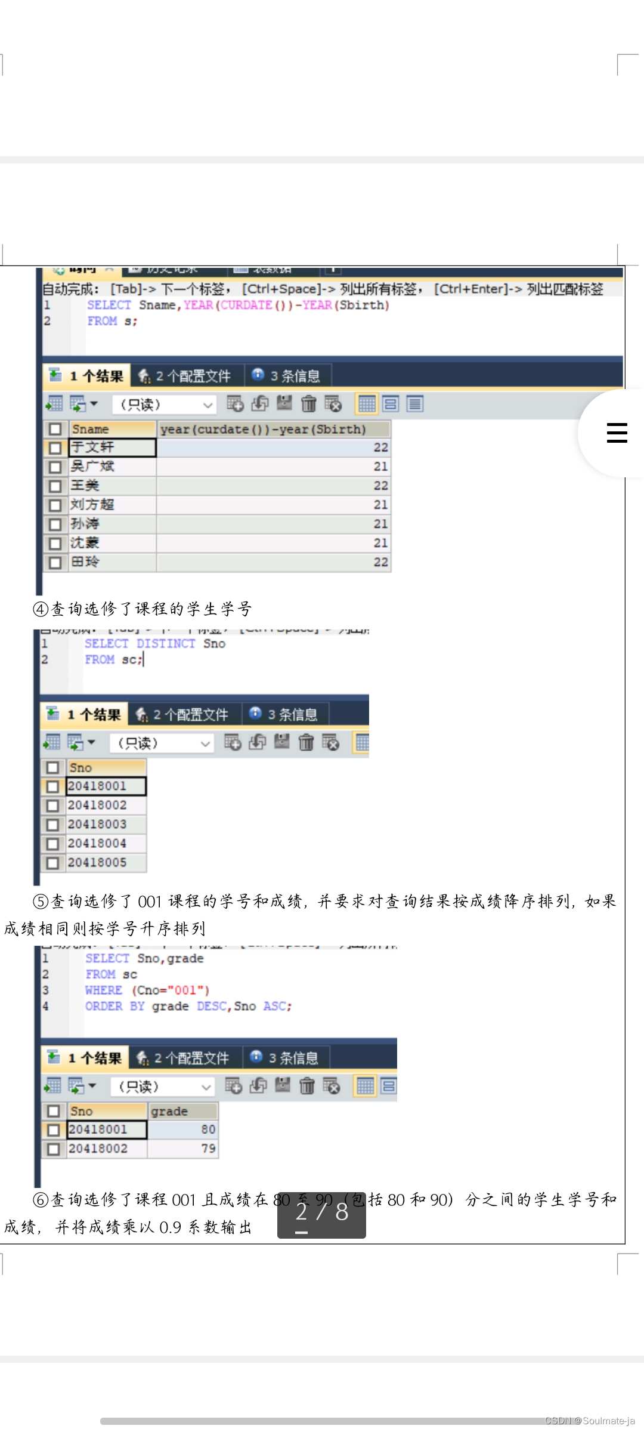
Task: Tick the checkbox for row 刘方超
Action: (55, 505)
